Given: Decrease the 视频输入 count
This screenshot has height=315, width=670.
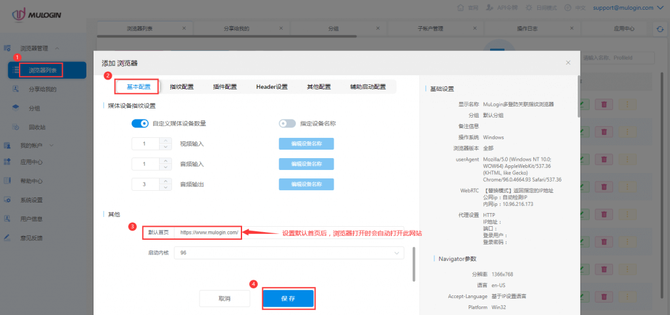Looking at the screenshot, I should (x=166, y=147).
